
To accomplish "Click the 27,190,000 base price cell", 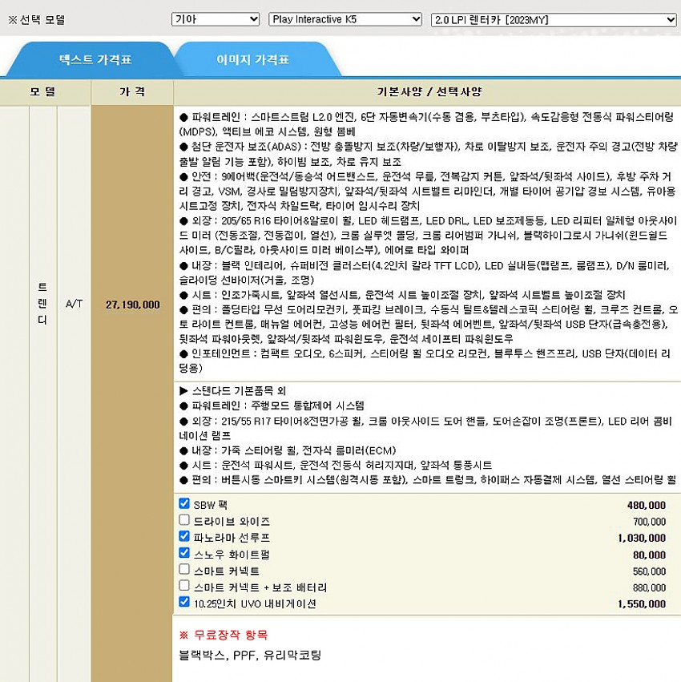I will point(131,305).
